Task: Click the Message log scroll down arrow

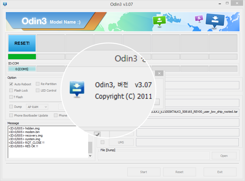Action: pyautogui.click(x=90, y=155)
